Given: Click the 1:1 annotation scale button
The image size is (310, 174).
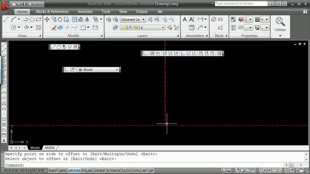Looking at the screenshot, I should click(265, 171).
